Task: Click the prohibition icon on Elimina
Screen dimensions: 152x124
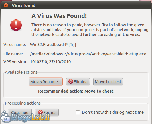Action: click(x=71, y=81)
